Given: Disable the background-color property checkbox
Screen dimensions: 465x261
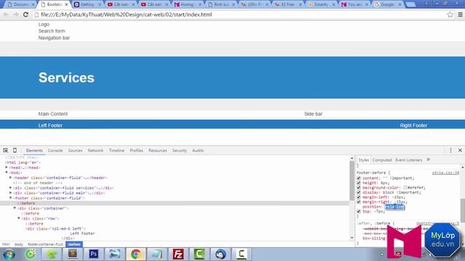Looking at the screenshot, I should pos(359,188).
